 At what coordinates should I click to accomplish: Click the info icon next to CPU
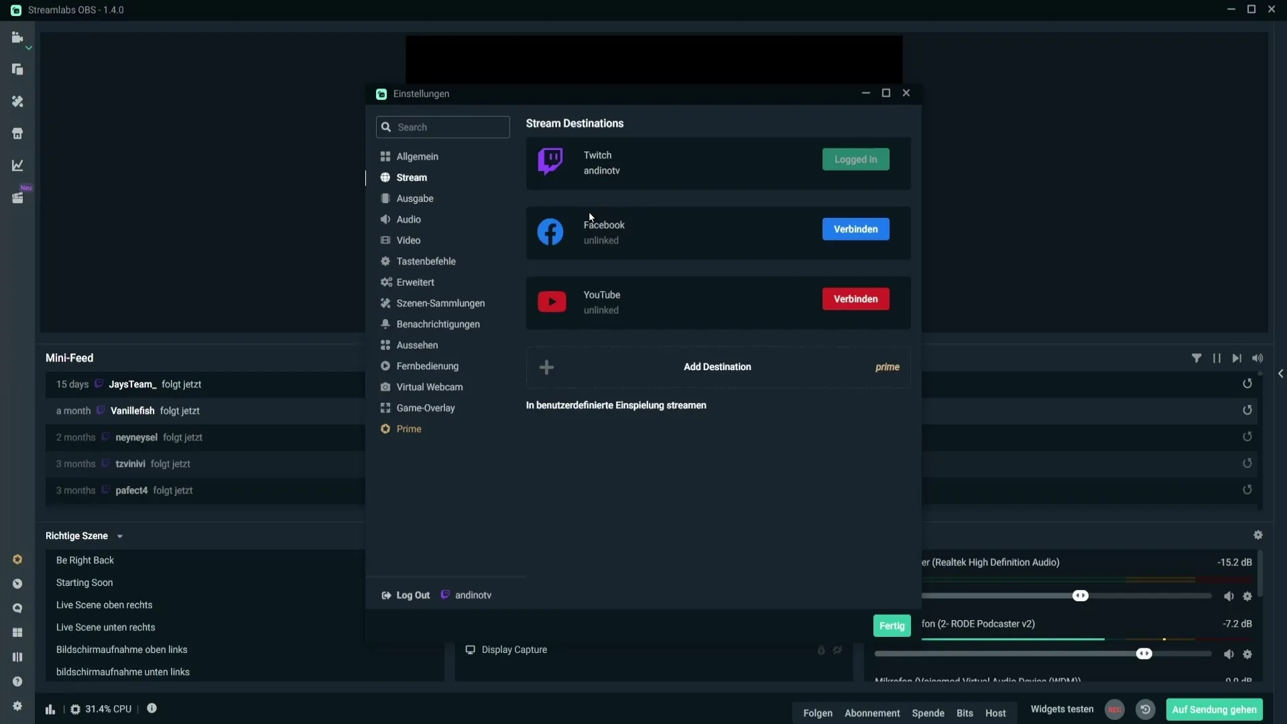coord(152,709)
